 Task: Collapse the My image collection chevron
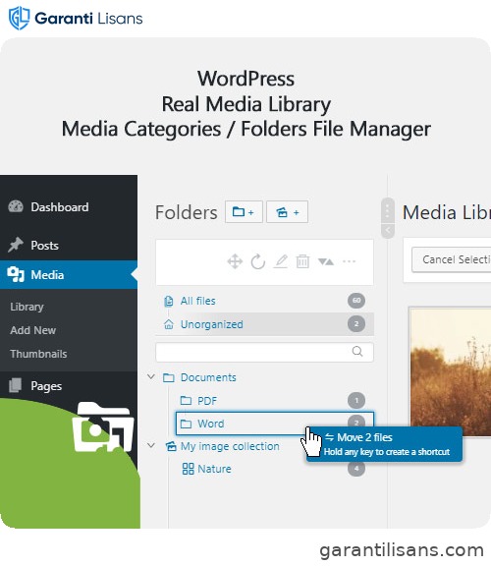151,445
